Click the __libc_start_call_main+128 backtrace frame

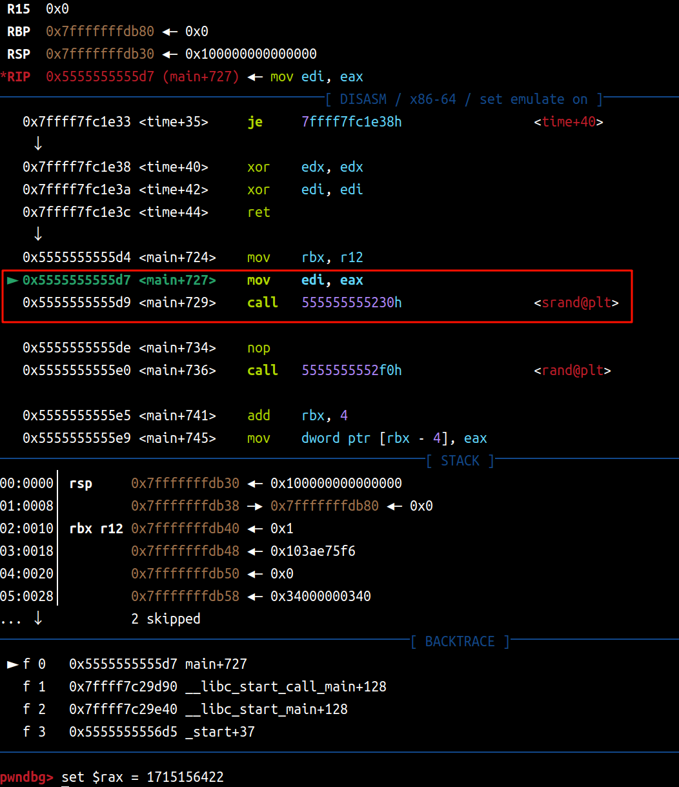coord(285,686)
